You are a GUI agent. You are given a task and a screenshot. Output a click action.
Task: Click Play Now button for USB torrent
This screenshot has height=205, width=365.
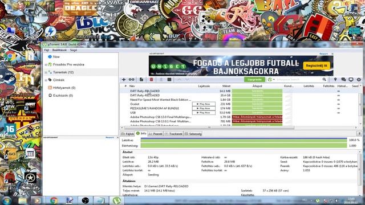204,113
